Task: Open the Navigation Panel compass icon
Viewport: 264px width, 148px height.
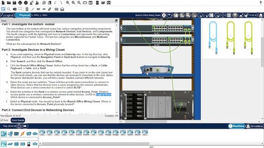Action: pos(164,15)
